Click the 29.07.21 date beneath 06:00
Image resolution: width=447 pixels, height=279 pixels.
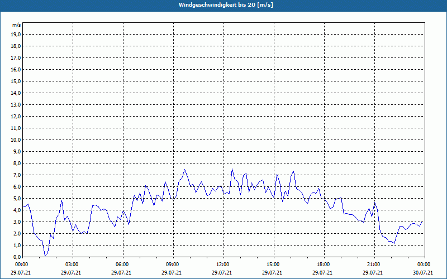click(x=121, y=273)
